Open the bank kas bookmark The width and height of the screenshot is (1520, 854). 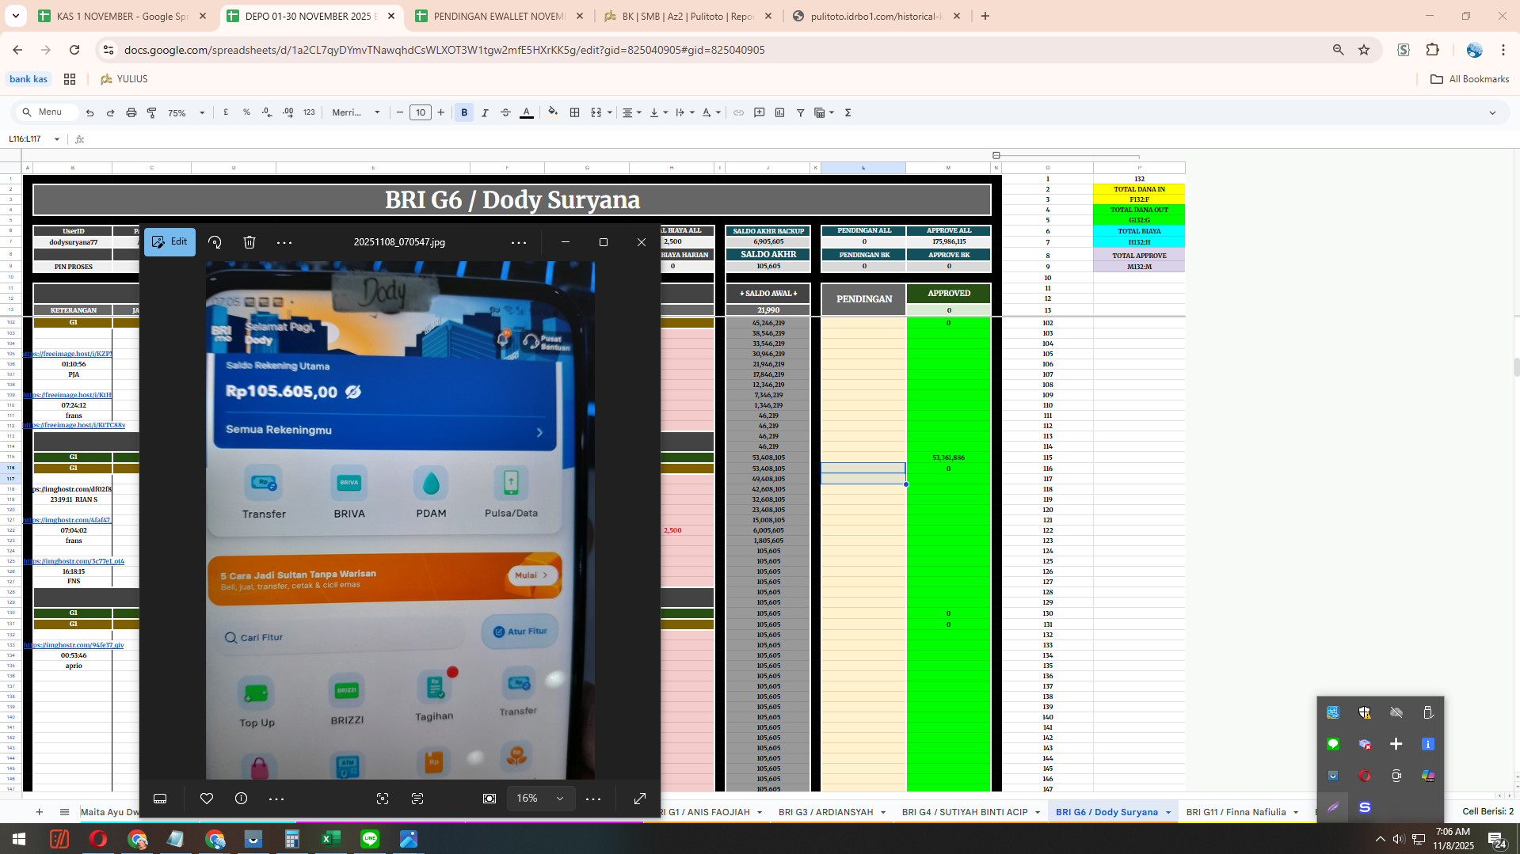point(29,79)
